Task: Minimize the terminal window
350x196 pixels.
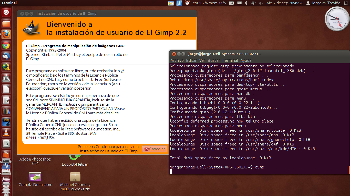Action: [179, 54]
